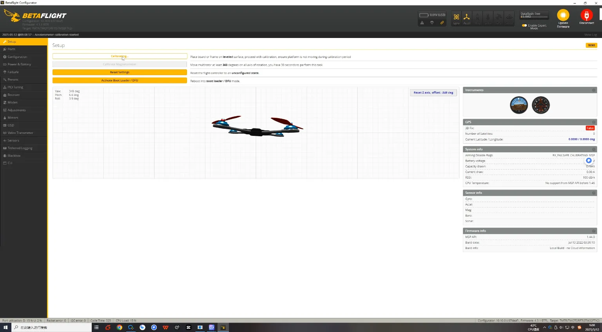Image resolution: width=602 pixels, height=332 pixels.
Task: Click the yellow link status icon
Action: pos(442,23)
